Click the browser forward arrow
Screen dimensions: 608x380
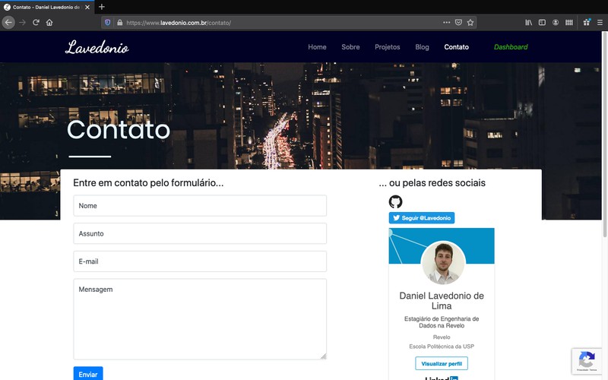[23, 23]
